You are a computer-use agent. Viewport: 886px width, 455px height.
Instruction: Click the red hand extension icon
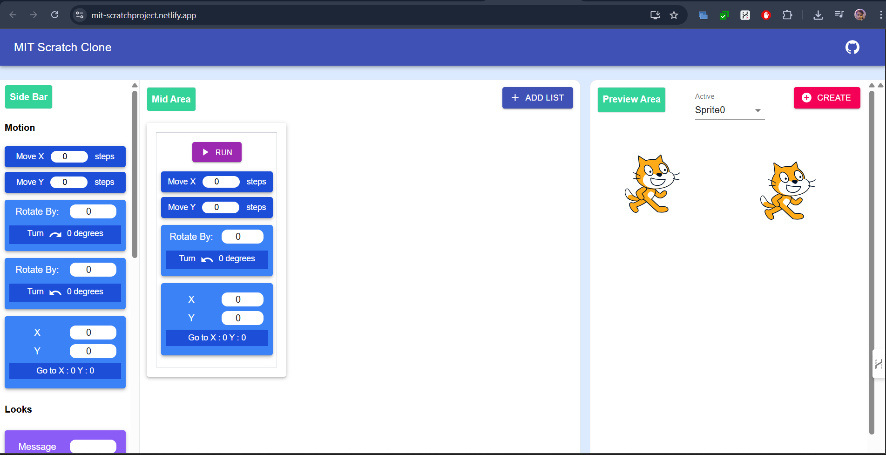pyautogui.click(x=766, y=15)
